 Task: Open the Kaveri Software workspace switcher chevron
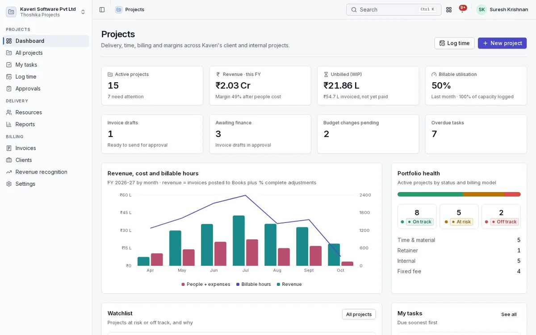click(x=83, y=12)
